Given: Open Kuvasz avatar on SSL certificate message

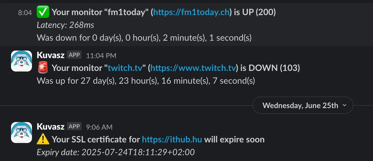Looking at the screenshot, I should [x=21, y=133].
